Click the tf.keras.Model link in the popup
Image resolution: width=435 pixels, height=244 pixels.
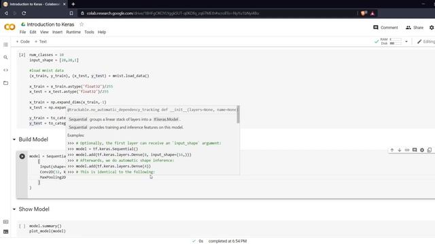(166, 119)
